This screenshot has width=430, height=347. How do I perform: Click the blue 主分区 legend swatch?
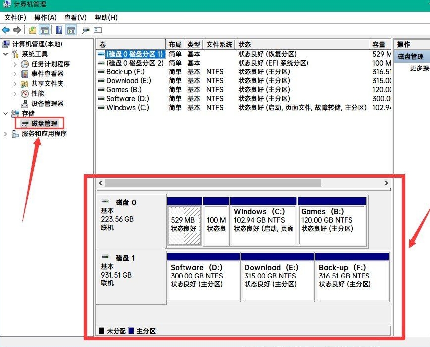tap(131, 331)
